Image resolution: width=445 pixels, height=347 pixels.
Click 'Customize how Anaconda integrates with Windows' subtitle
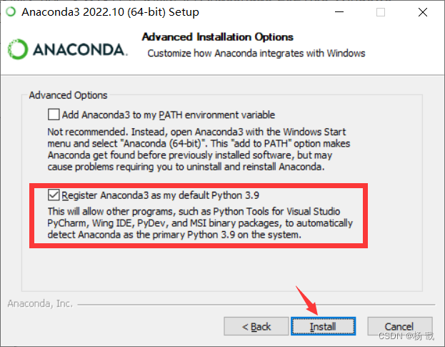click(256, 53)
